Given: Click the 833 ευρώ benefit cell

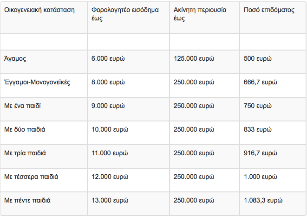Looking at the screenshot, I should coord(273,133).
